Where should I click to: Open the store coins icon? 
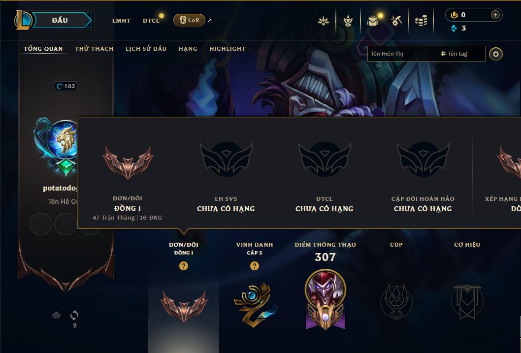click(x=421, y=21)
